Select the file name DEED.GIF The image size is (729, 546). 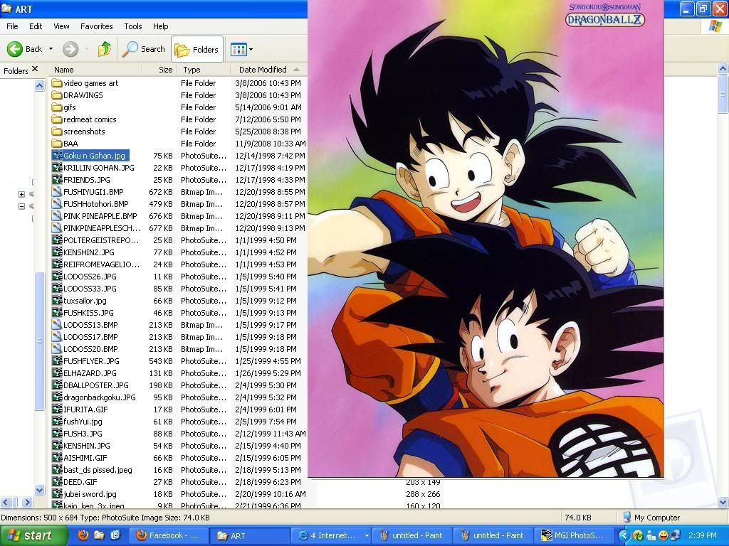pos(80,481)
